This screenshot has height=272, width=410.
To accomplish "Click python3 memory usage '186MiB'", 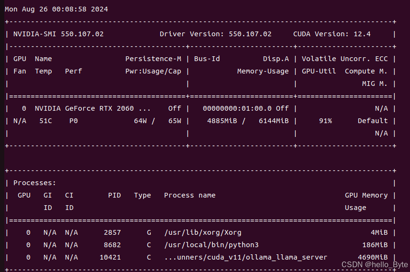I will 375,245.
